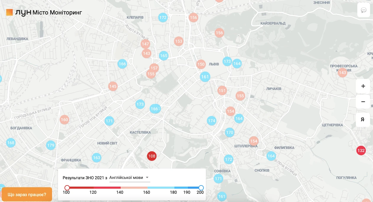Select the red 132 score marker

click(361, 151)
